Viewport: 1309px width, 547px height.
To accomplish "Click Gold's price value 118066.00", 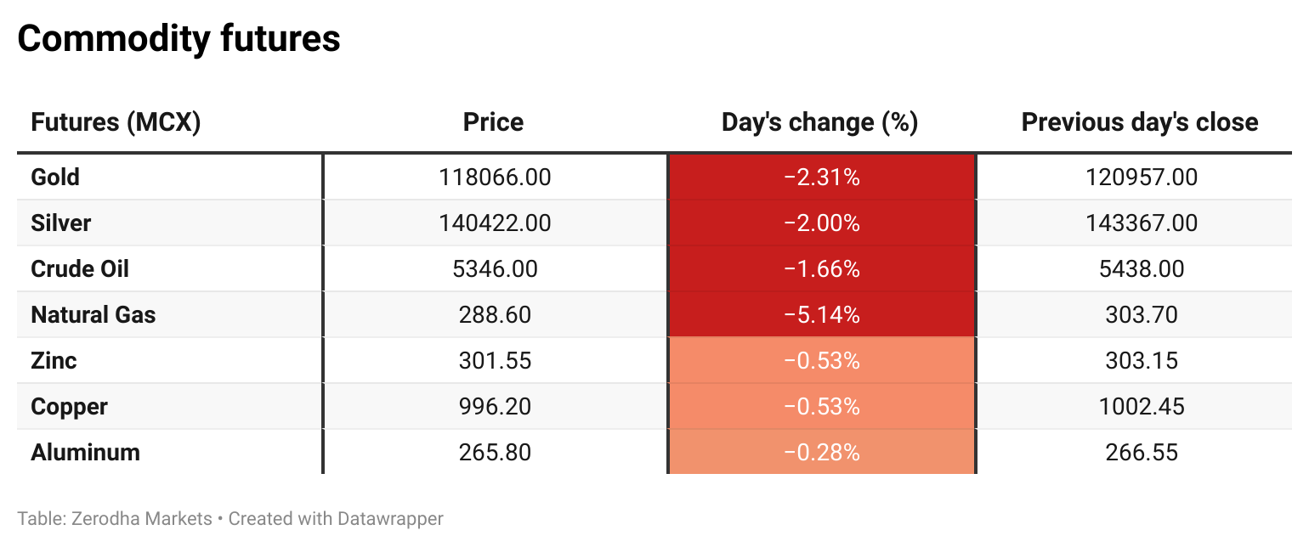I will 495,178.
